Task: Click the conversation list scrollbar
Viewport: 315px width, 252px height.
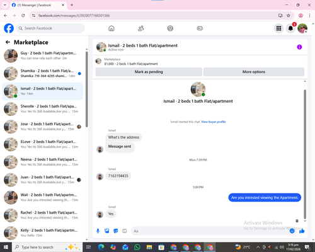Action: (87, 89)
